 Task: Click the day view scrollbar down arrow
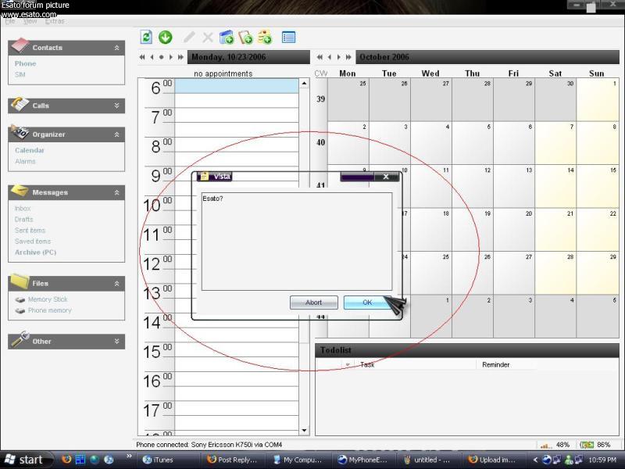304,430
